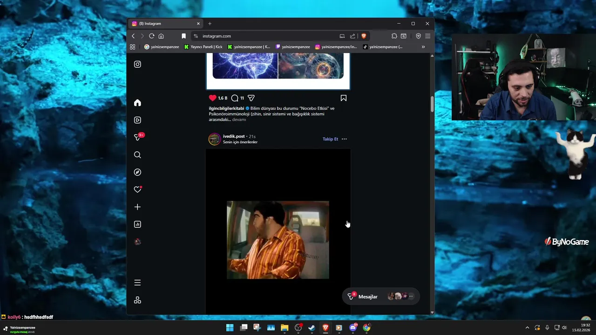Share the ilgincbilgilerkitabi post
Image resolution: width=596 pixels, height=335 pixels.
click(251, 98)
